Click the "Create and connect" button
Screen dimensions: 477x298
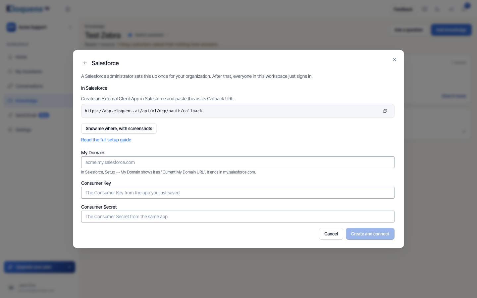pyautogui.click(x=370, y=234)
